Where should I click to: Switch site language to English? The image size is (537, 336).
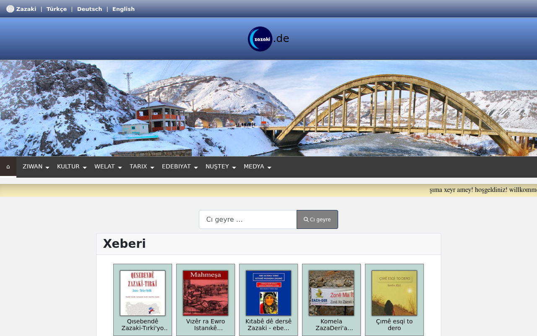123,9
